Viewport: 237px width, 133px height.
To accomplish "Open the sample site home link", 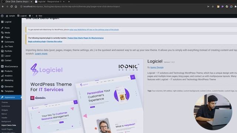I will pyautogui.click(x=10, y=16).
